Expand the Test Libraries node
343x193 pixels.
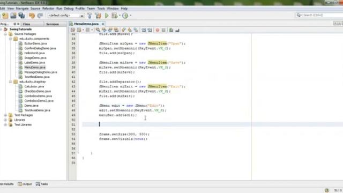pos(5,125)
